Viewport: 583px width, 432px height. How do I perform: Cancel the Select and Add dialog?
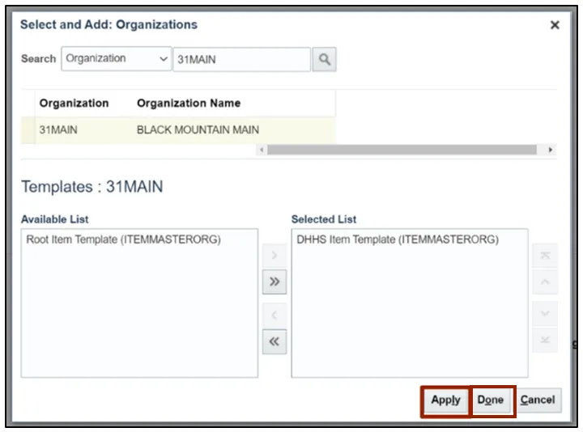tap(538, 400)
